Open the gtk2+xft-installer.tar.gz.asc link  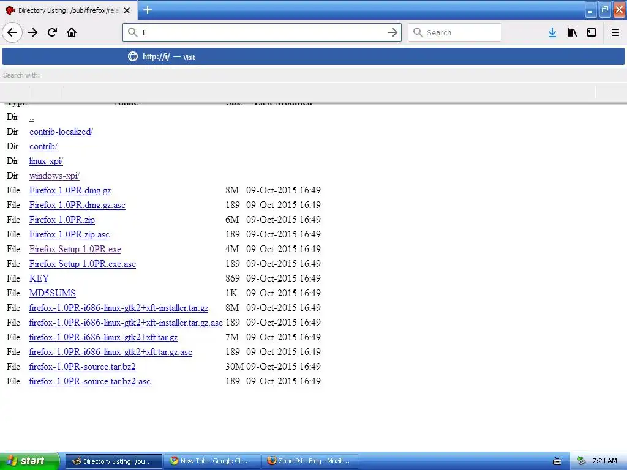[x=126, y=323]
